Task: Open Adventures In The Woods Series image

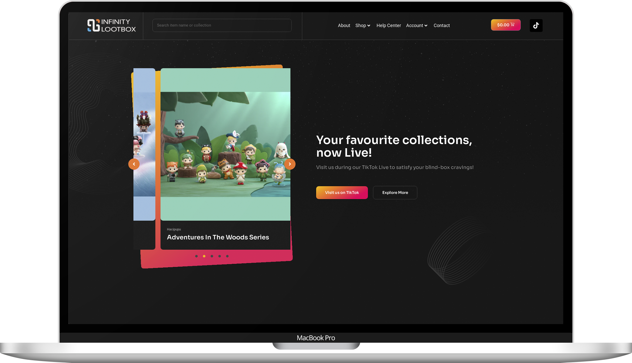Action: click(x=226, y=144)
